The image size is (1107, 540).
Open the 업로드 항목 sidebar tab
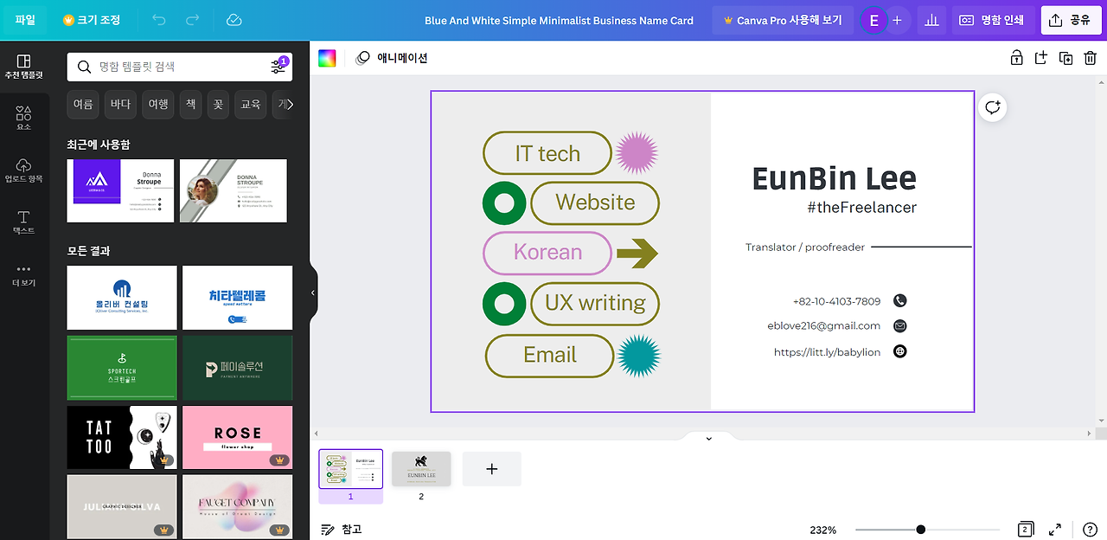(x=24, y=170)
